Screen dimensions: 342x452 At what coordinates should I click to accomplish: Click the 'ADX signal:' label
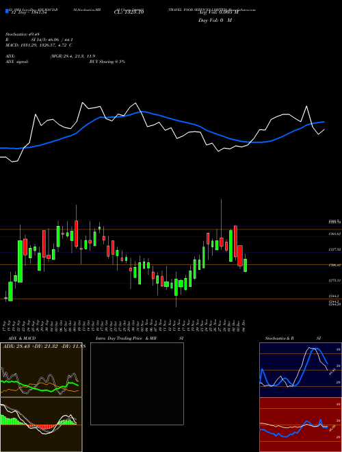pyautogui.click(x=17, y=62)
